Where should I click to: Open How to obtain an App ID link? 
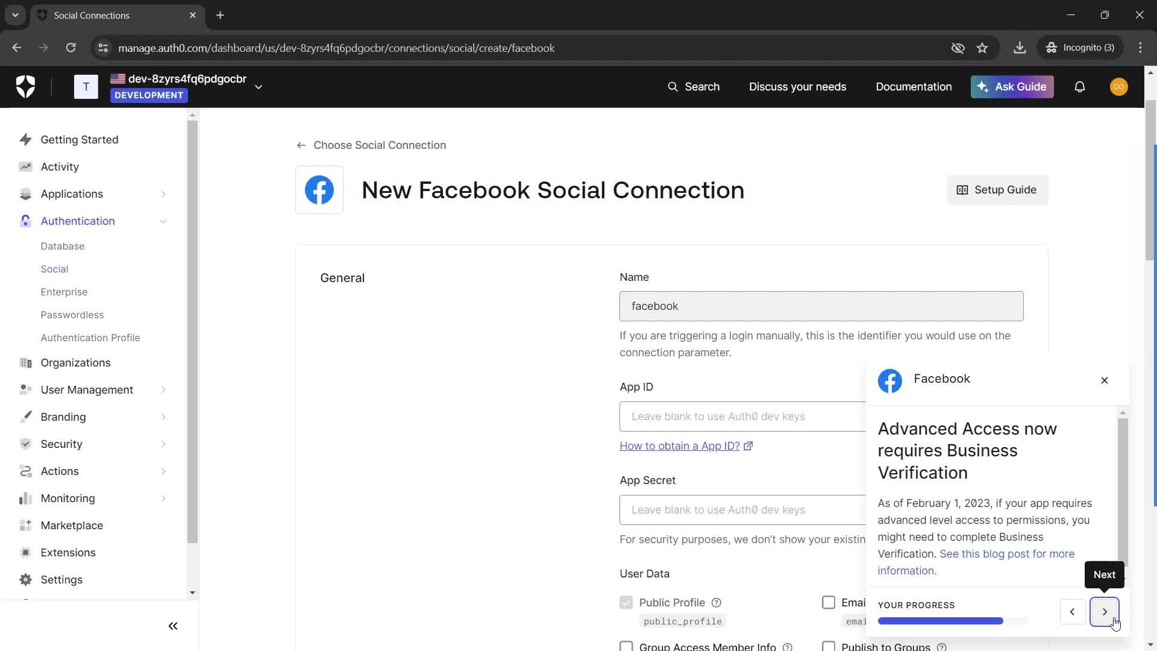(x=686, y=446)
